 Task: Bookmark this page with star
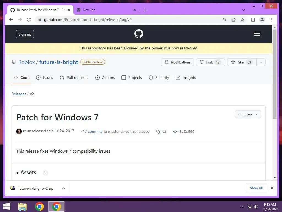(x=242, y=20)
